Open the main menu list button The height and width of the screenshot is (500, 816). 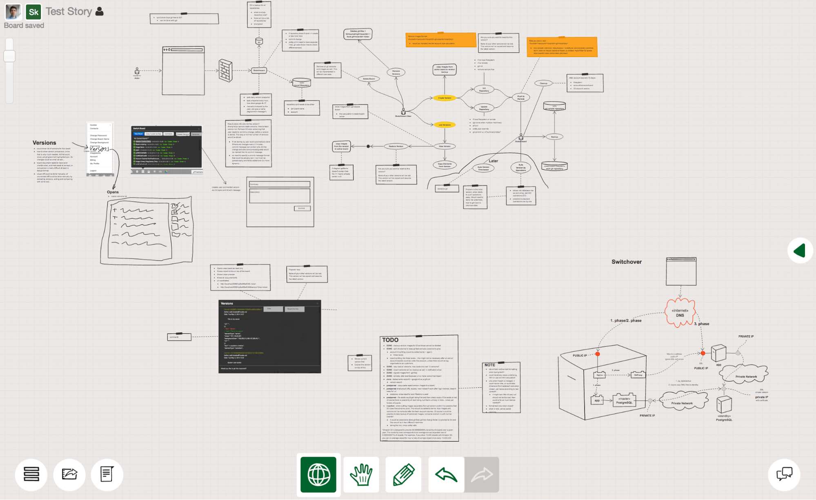(x=31, y=474)
